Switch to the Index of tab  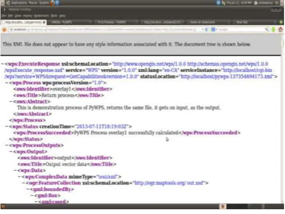(208, 22)
